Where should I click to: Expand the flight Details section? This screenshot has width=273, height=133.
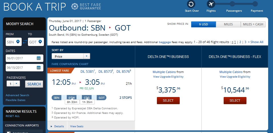(57, 126)
